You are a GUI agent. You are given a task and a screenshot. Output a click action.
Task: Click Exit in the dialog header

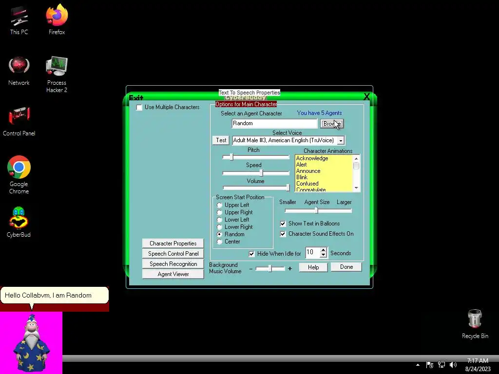136,97
